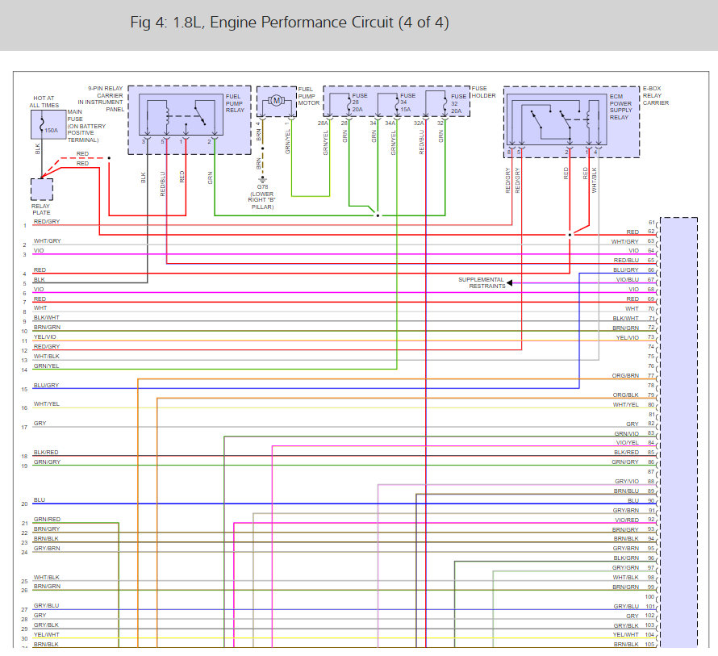Click the 9-Pin Relay Carrier label

point(101,98)
